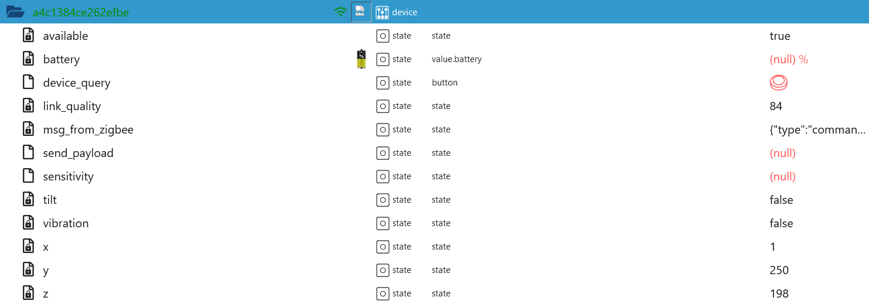This screenshot has width=869, height=304.
Task: Select the vibration tree item
Action: (x=66, y=223)
